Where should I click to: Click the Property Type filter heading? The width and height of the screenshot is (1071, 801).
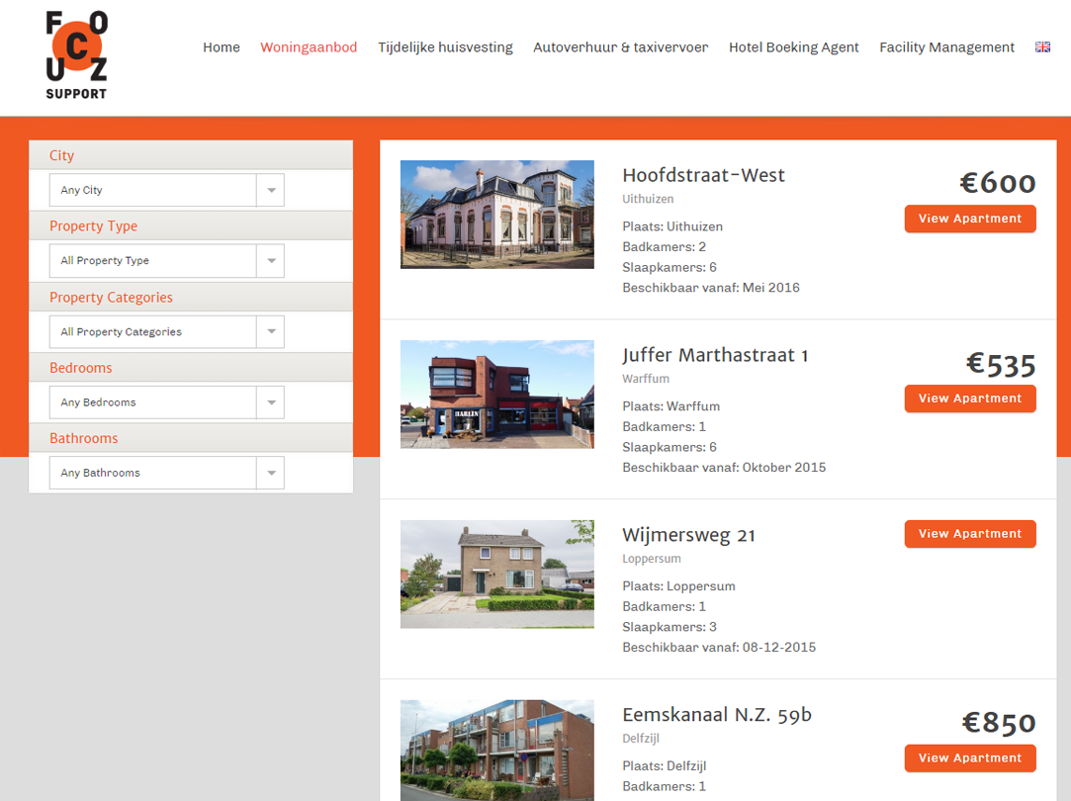pos(93,226)
